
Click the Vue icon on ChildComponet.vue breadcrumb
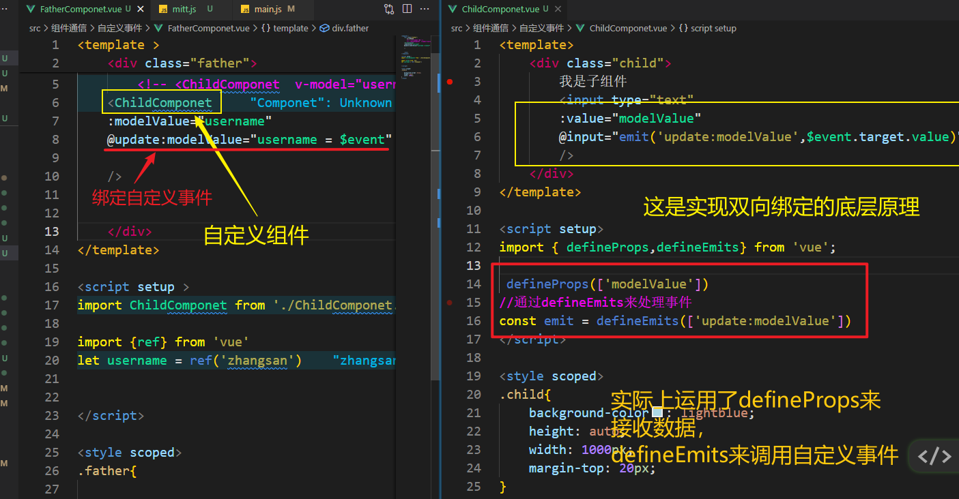(581, 29)
